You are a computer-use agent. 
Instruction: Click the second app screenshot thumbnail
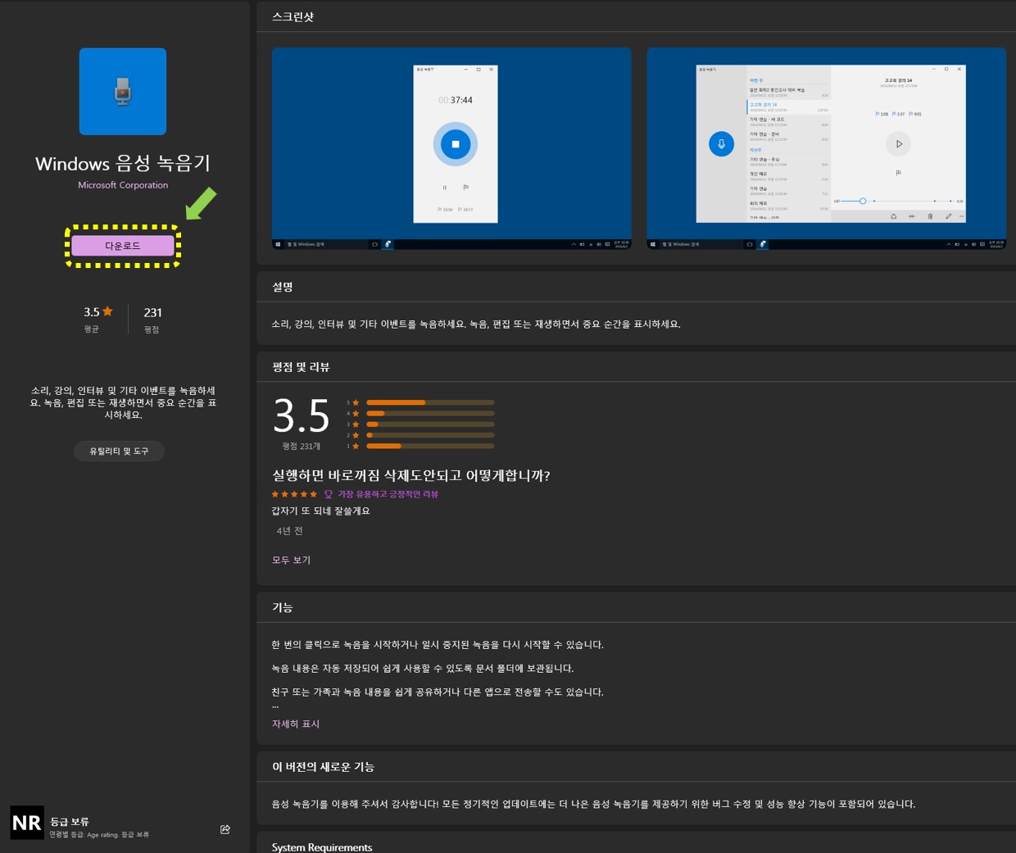point(826,147)
